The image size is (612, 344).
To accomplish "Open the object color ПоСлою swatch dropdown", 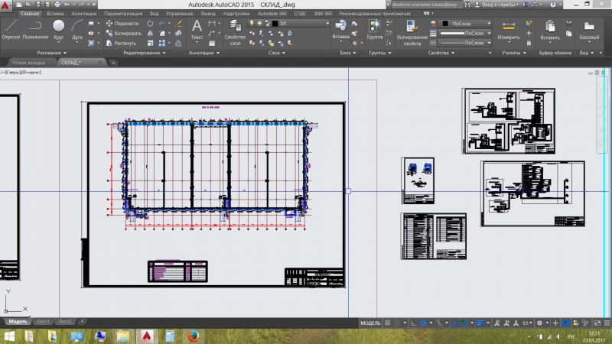I will coord(463,24).
